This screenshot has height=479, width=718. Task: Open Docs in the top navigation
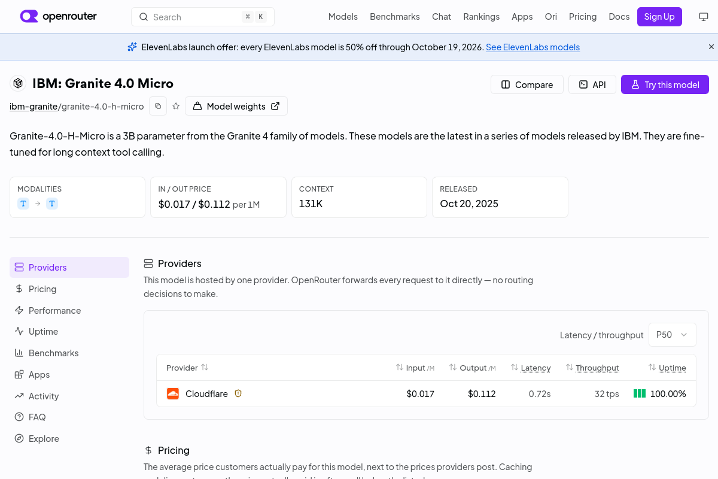[x=619, y=17]
